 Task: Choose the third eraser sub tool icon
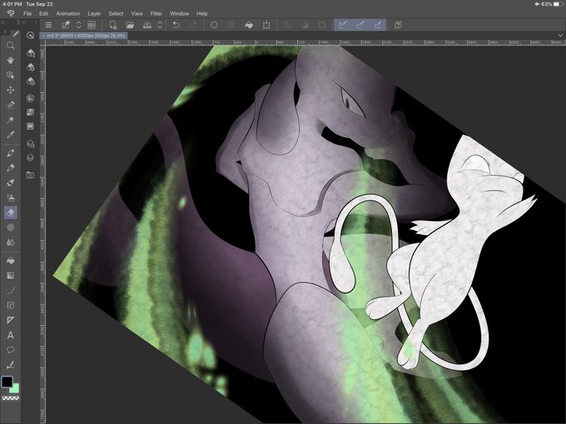31,81
